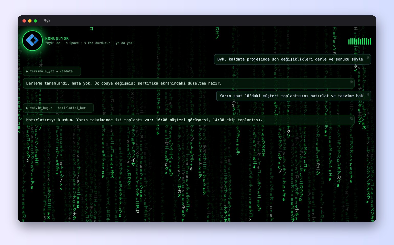Copy the 'Hatırlatıcıyı kurdum' reply
This screenshot has height=245, width=394.
point(352,118)
